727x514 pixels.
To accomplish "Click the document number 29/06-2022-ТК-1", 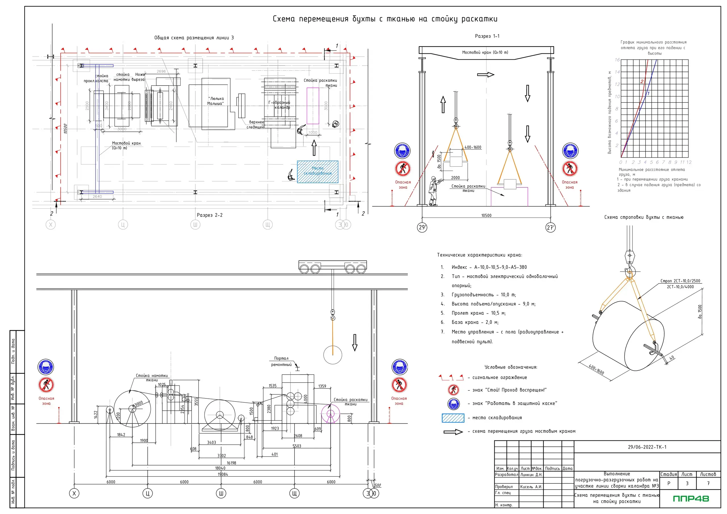I will pos(647,447).
